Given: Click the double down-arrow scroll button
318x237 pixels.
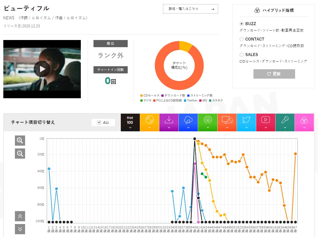Looking at the screenshot, I should [x=20, y=229].
